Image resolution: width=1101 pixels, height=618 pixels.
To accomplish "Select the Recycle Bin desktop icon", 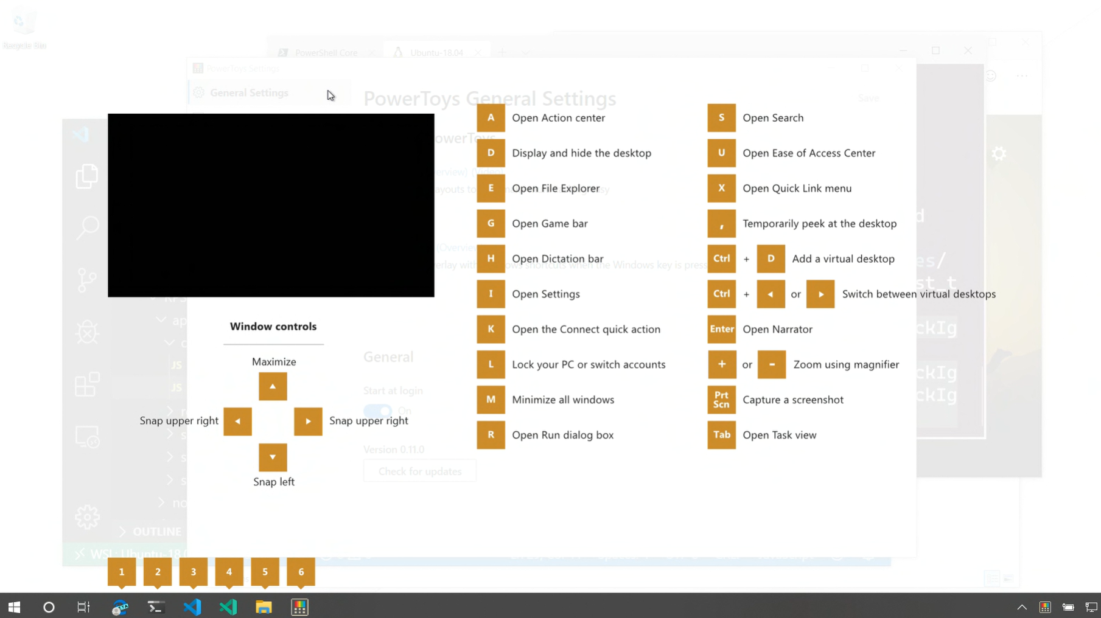I will [24, 29].
